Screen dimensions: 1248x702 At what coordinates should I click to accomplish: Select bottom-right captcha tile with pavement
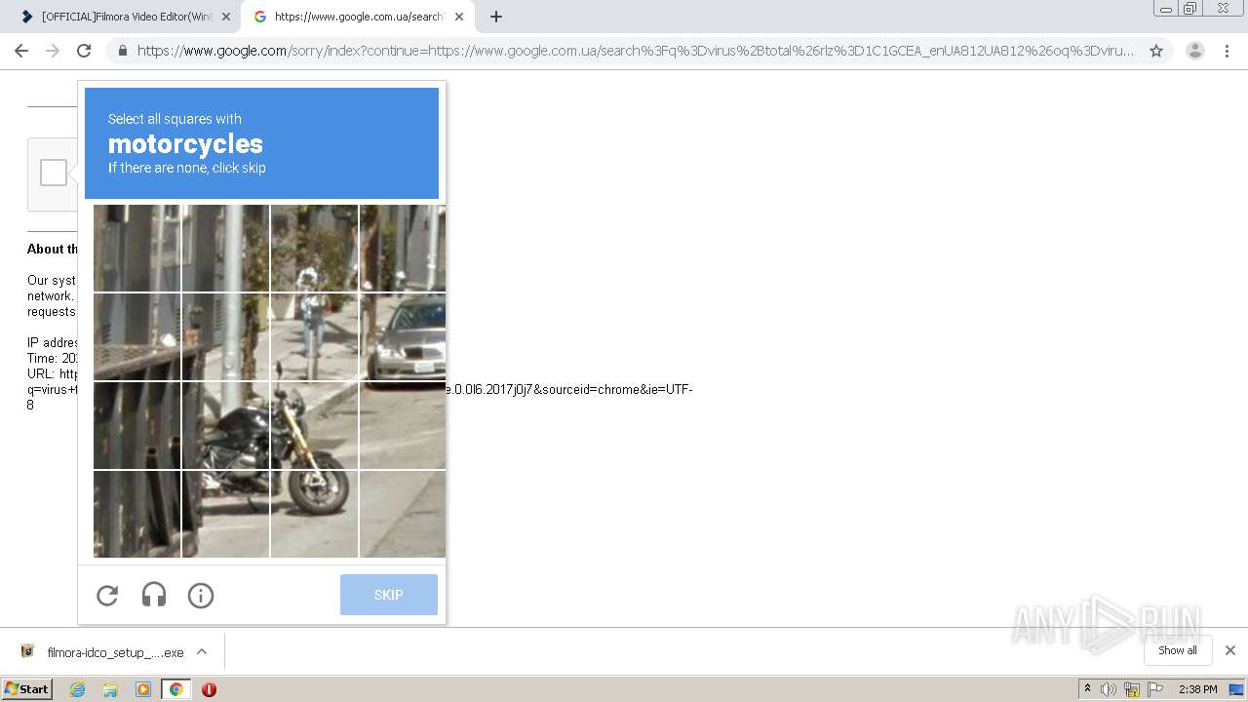coord(403,514)
